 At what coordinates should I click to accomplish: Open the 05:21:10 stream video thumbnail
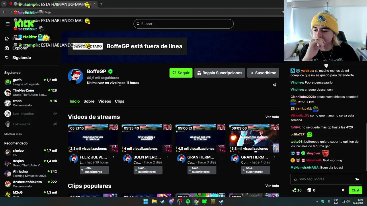[93, 138]
